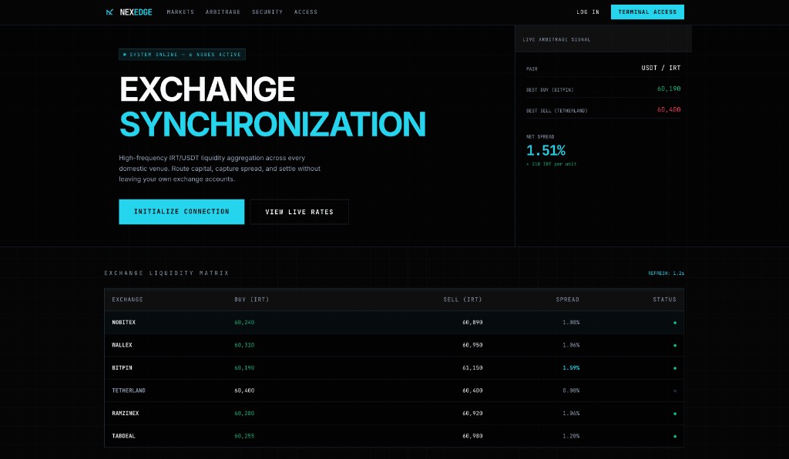Open the Markets menu item
This screenshot has width=789, height=459.
pos(180,12)
